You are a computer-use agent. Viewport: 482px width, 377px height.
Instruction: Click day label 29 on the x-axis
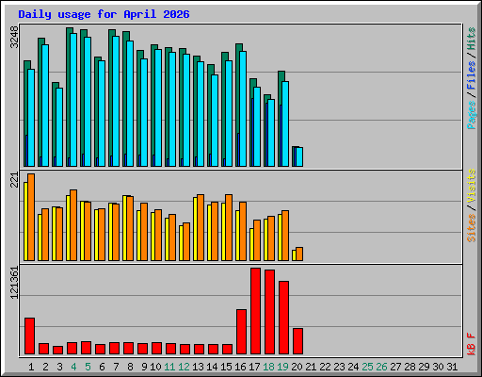click(x=424, y=367)
